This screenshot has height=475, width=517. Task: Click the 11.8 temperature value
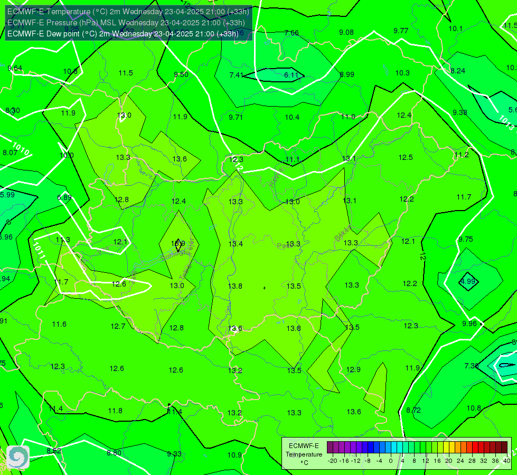tap(115, 411)
